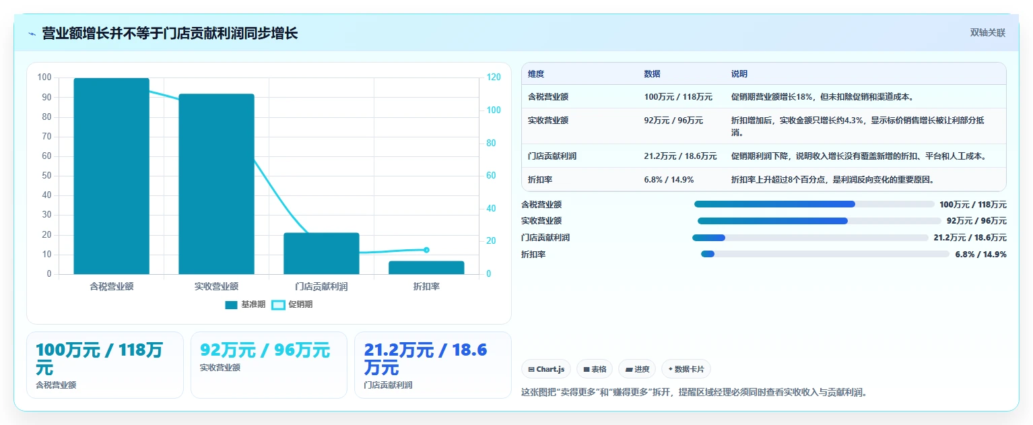Open the 实收营业额 data card

click(x=269, y=365)
